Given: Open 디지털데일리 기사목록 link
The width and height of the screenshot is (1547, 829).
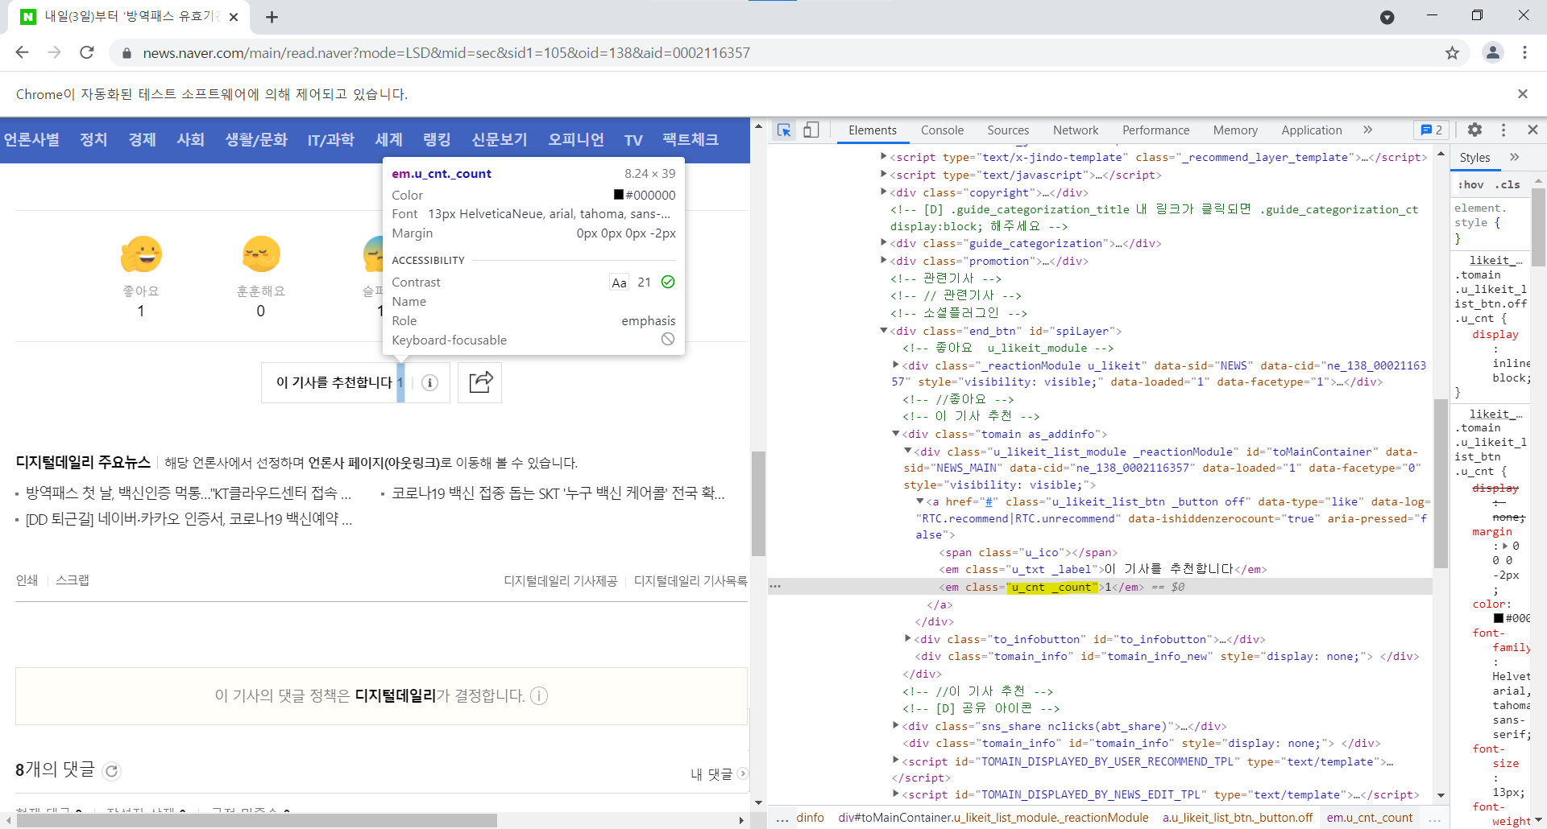Looking at the screenshot, I should pyautogui.click(x=691, y=580).
